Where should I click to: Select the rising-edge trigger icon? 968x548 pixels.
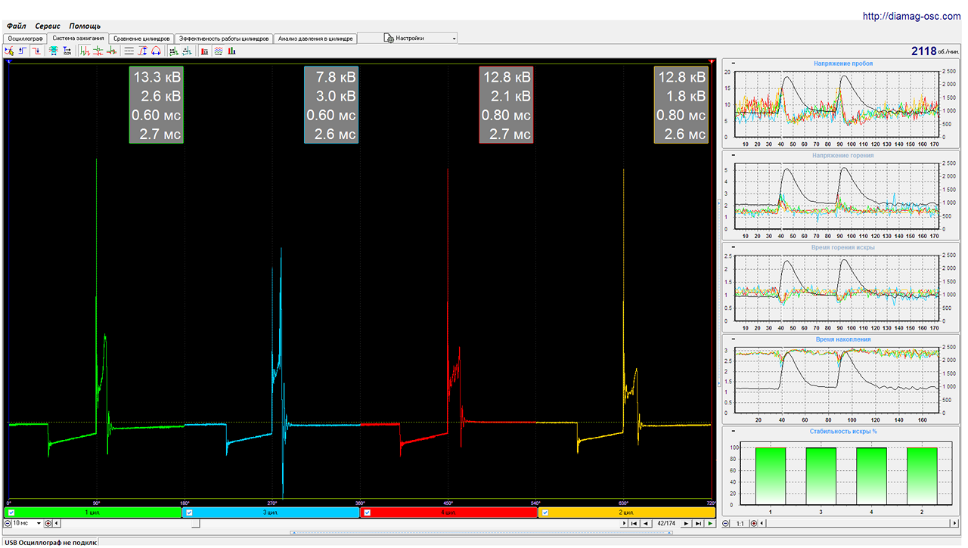23,51
